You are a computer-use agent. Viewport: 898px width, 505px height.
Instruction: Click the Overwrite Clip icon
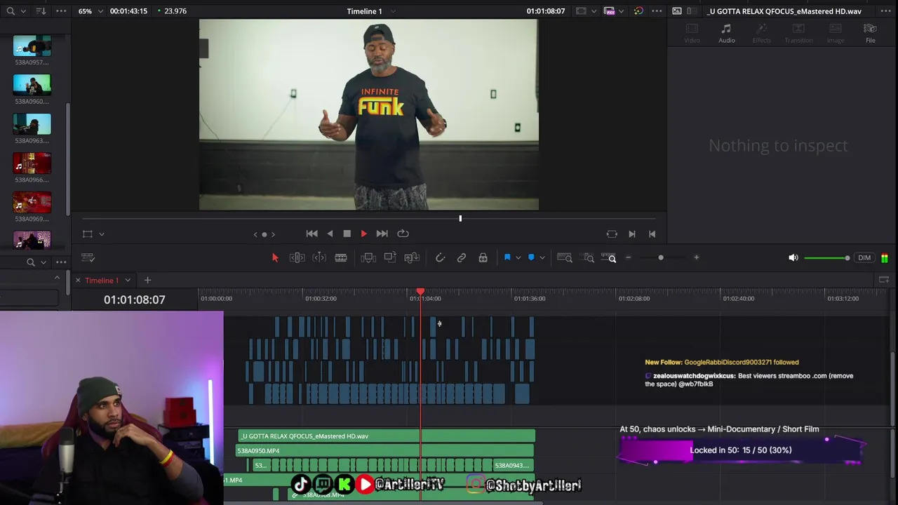coord(390,258)
